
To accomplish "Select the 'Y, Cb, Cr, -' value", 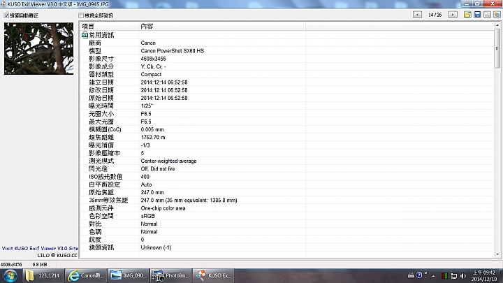I will (x=153, y=66).
